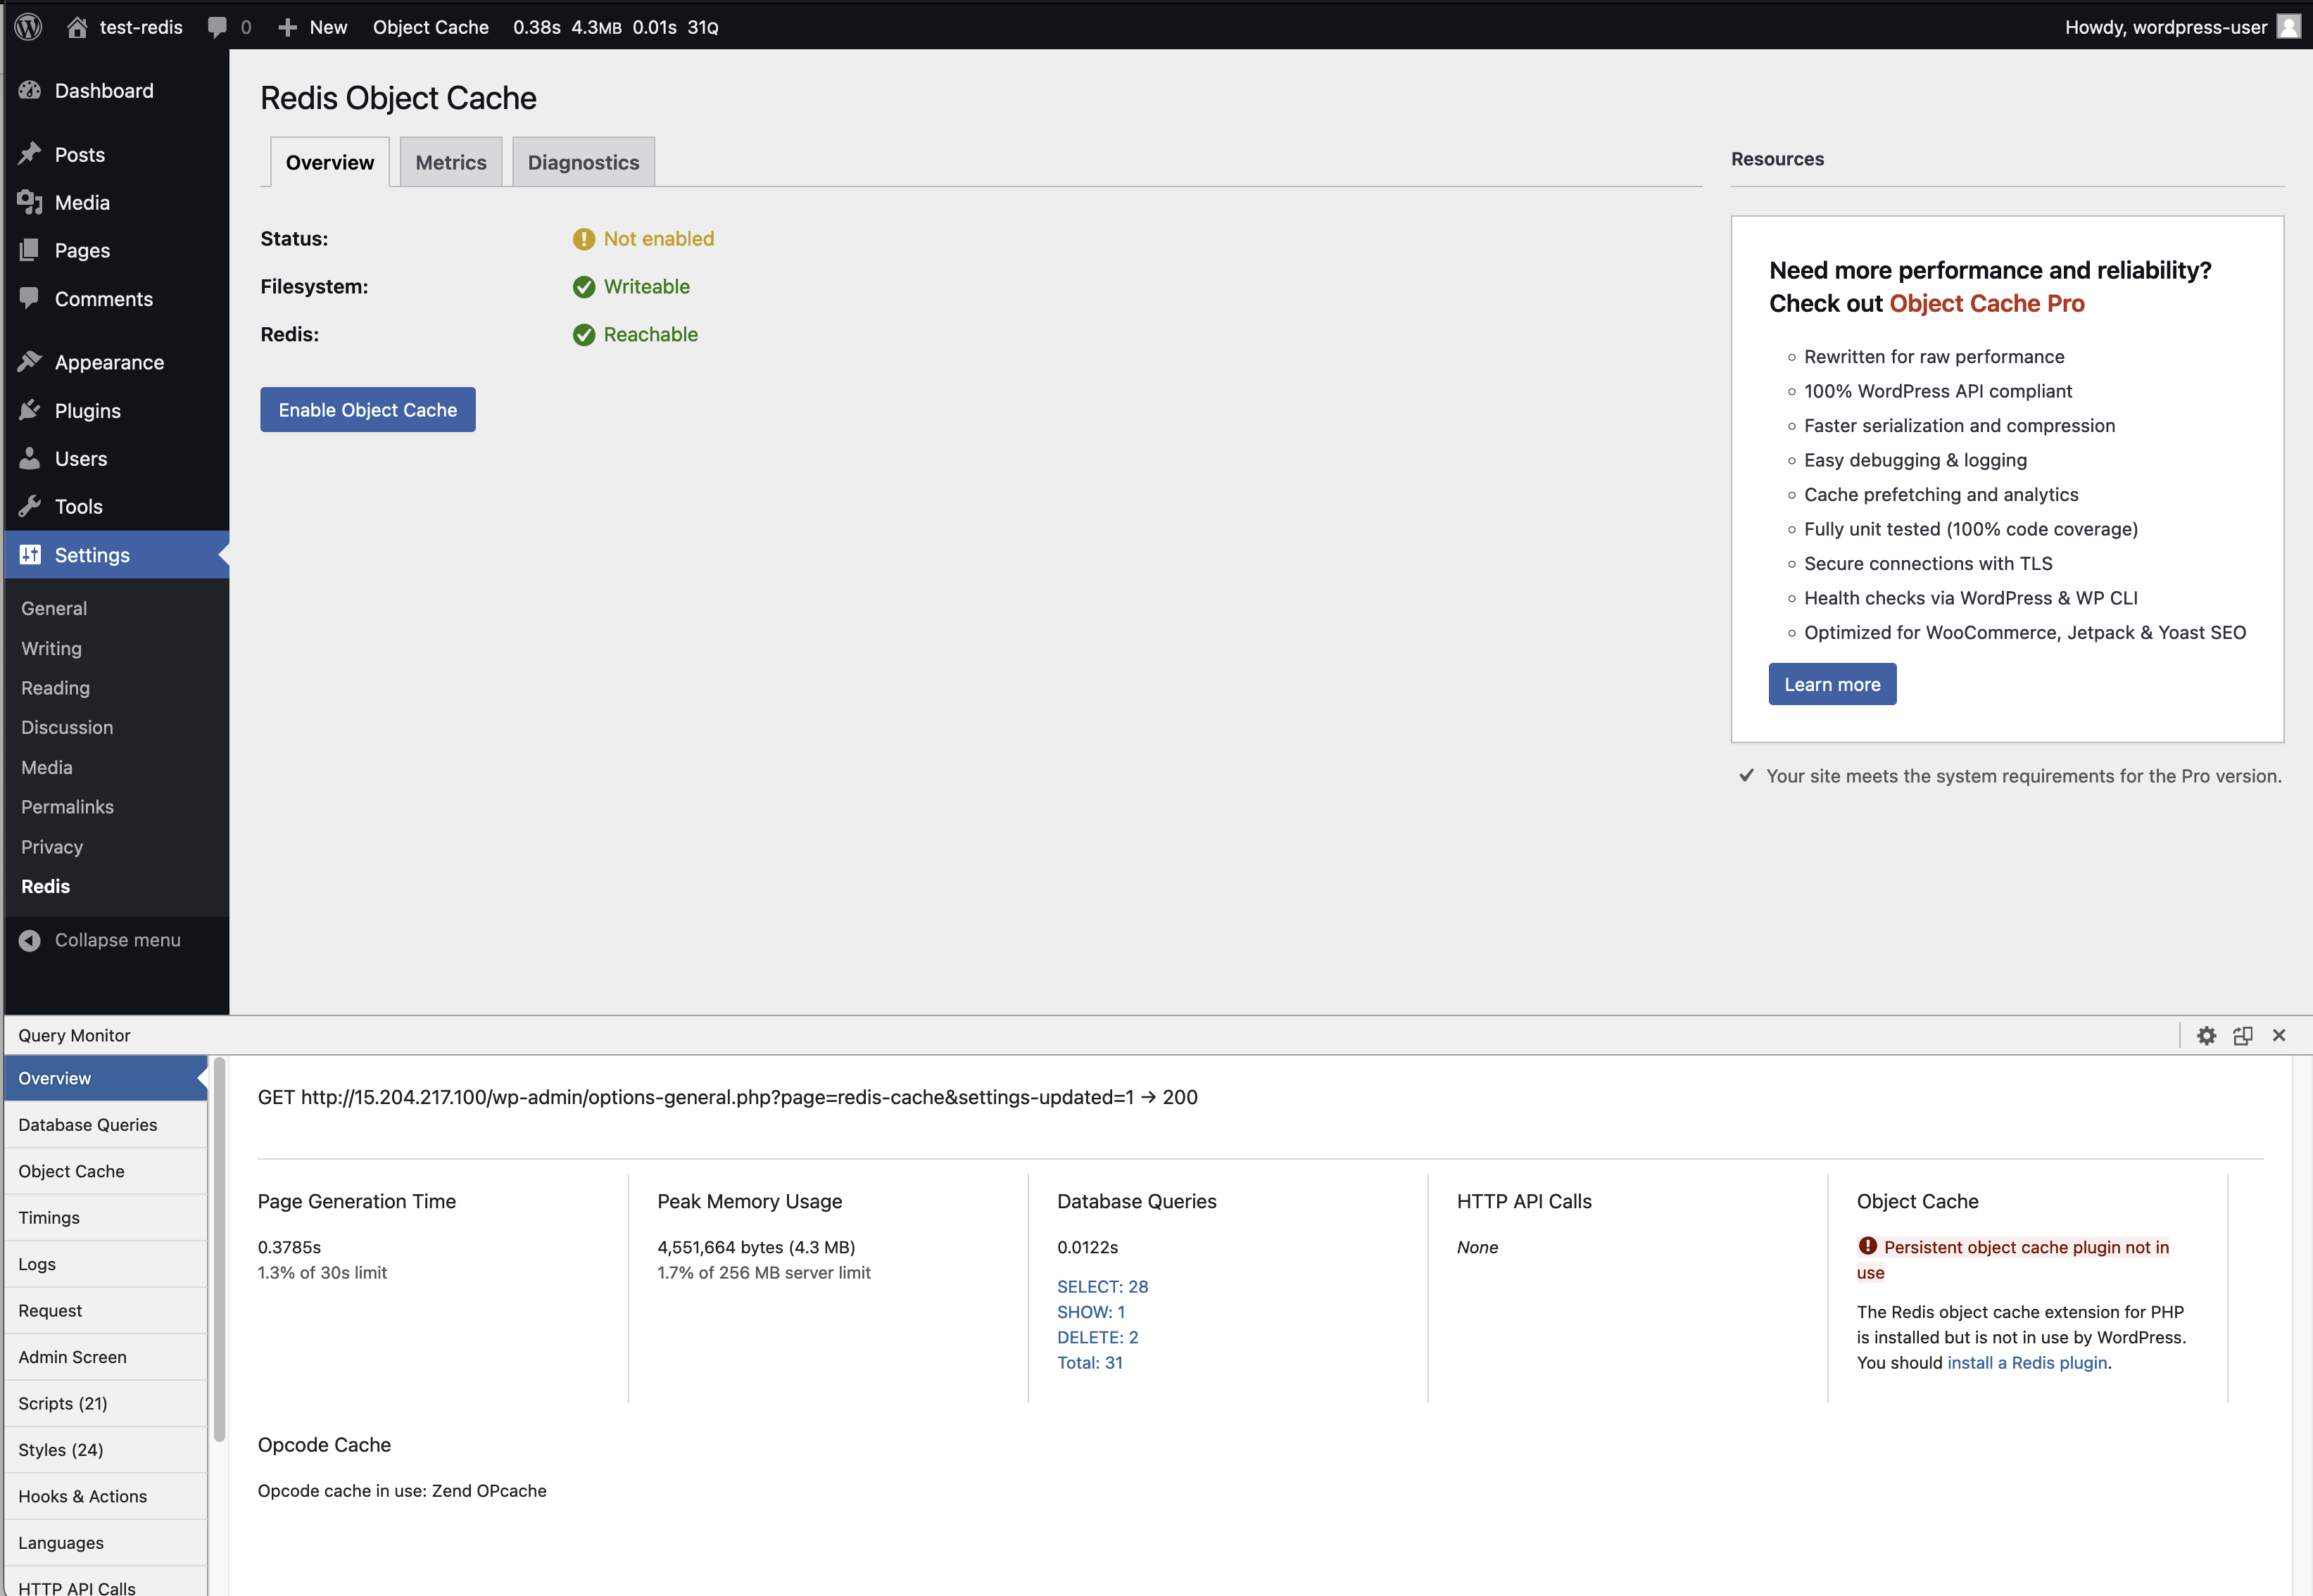Click the Not enabled warning icon

pos(584,239)
